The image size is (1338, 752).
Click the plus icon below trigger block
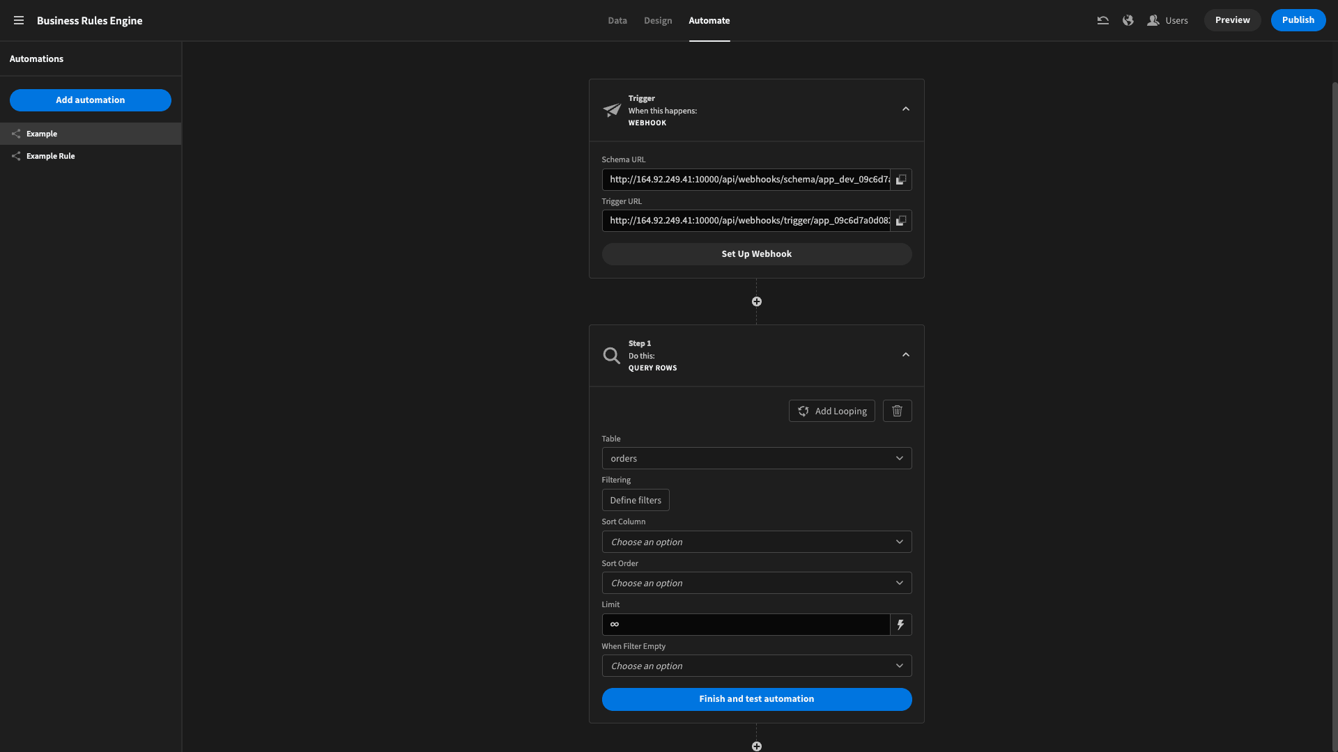point(756,301)
